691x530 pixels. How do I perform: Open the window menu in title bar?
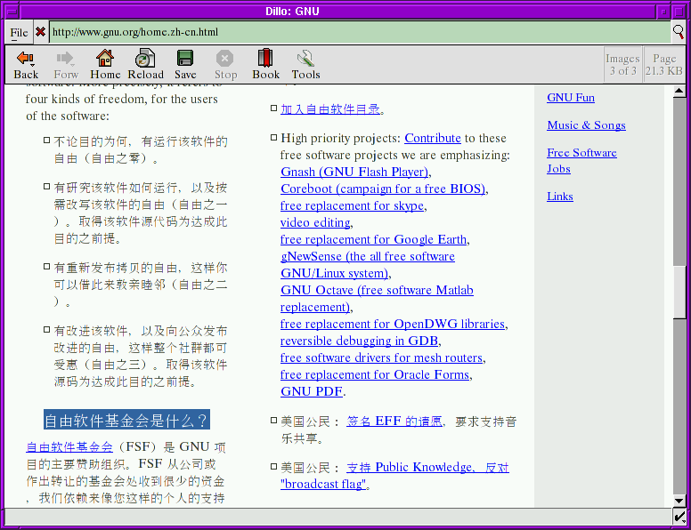coord(11,11)
